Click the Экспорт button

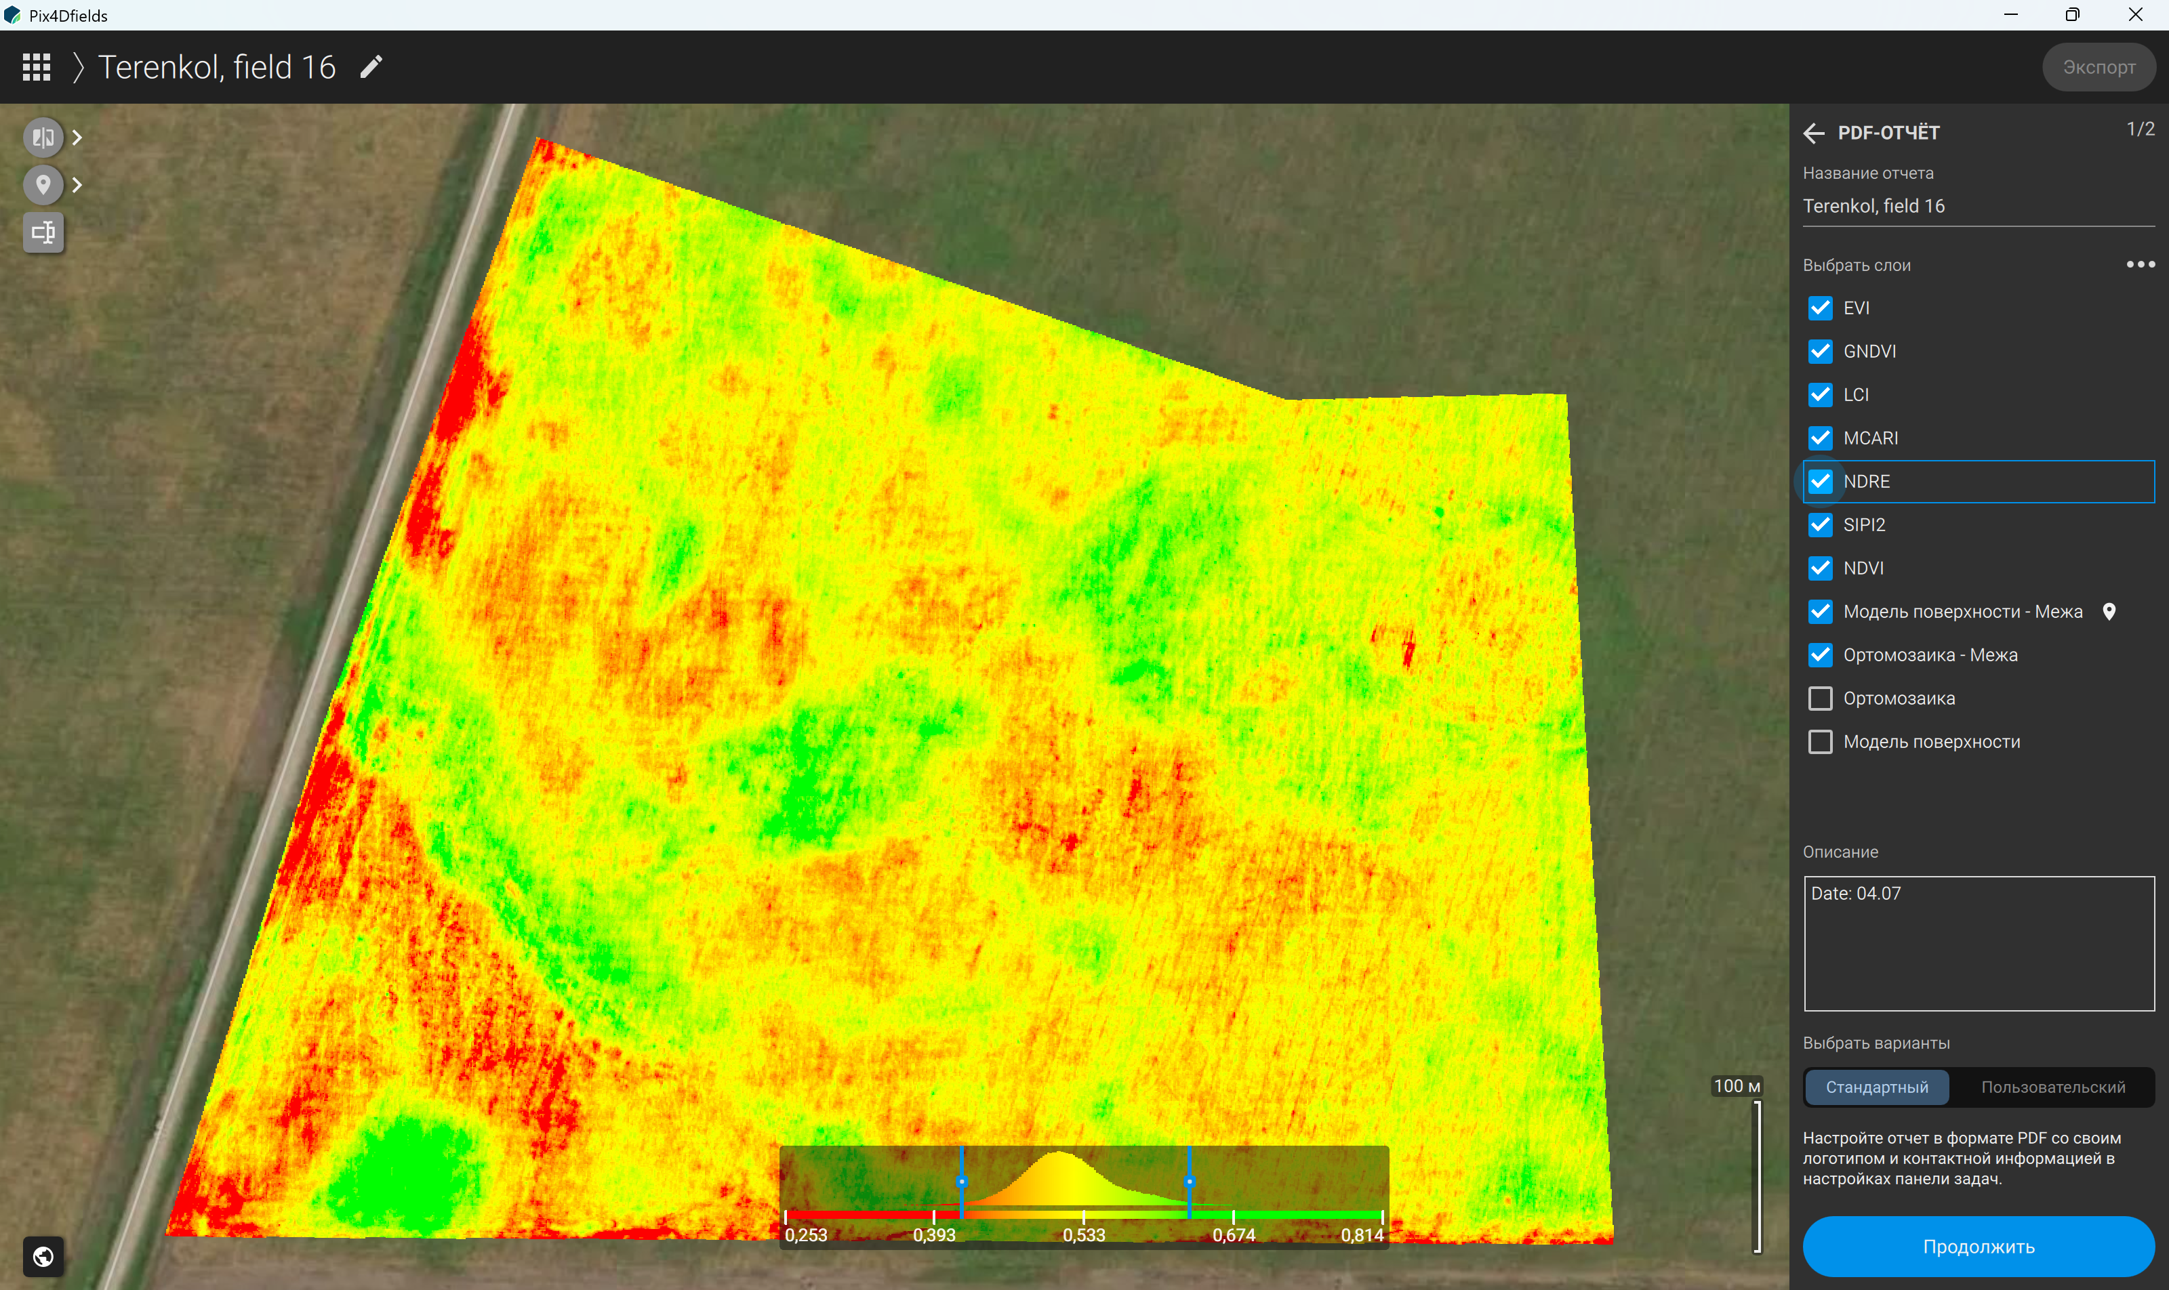(2099, 67)
